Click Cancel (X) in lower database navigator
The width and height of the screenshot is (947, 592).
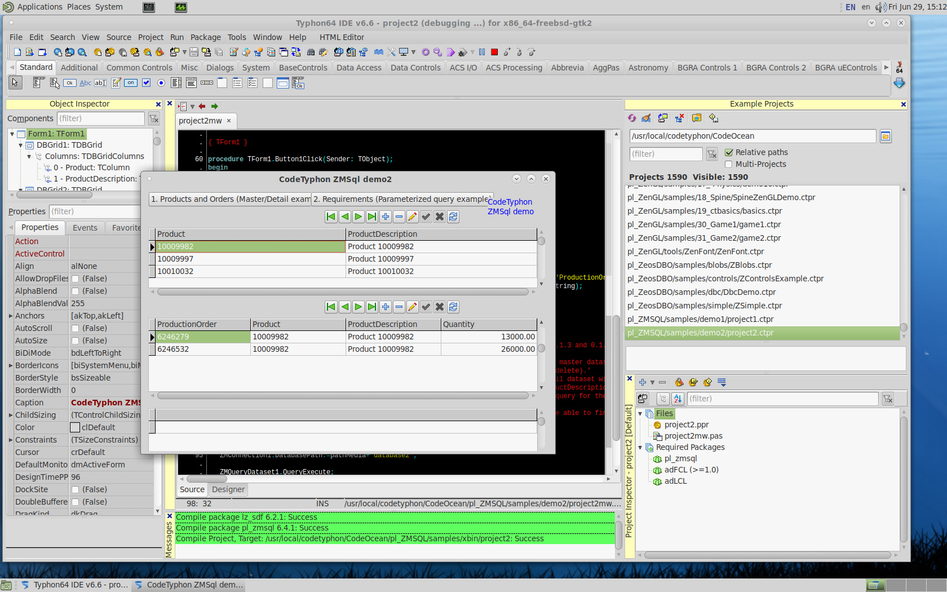[440, 307]
